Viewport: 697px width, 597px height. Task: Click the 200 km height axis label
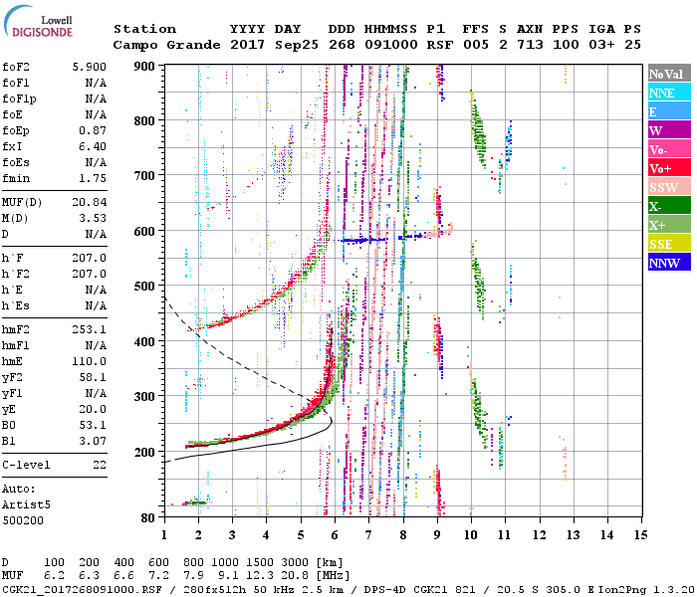[144, 452]
